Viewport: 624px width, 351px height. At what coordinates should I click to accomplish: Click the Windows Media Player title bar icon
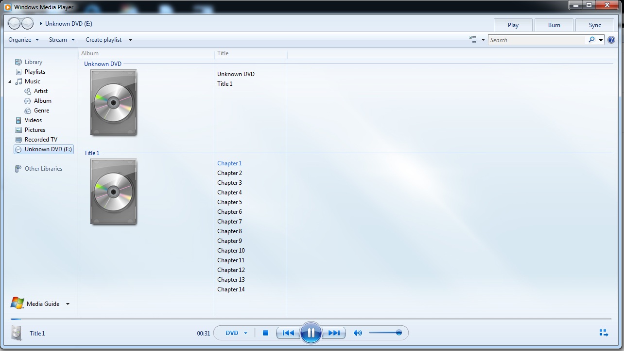8,7
